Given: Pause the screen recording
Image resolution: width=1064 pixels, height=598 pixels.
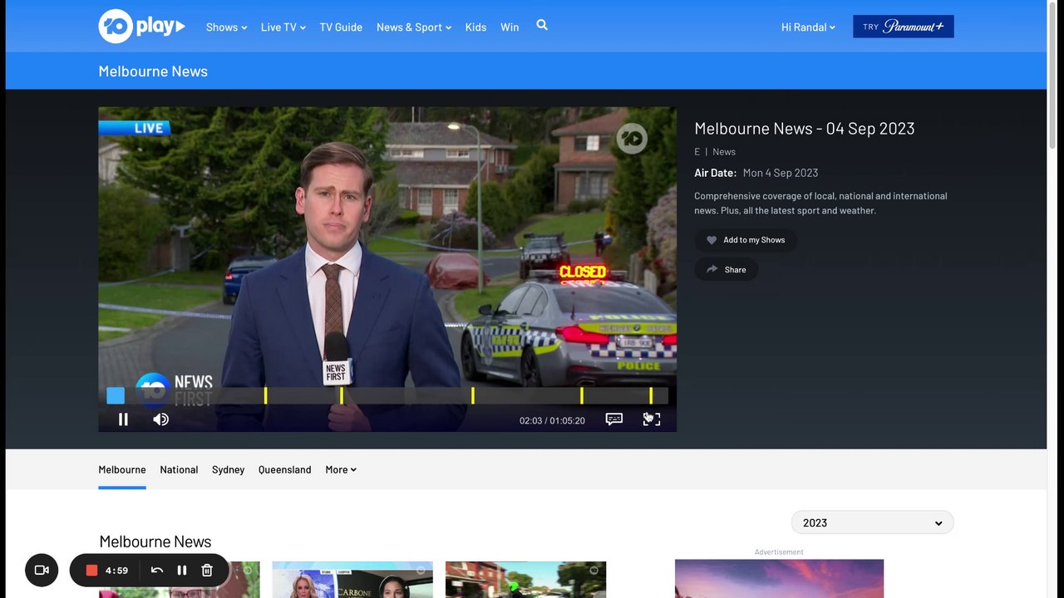Looking at the screenshot, I should (182, 571).
